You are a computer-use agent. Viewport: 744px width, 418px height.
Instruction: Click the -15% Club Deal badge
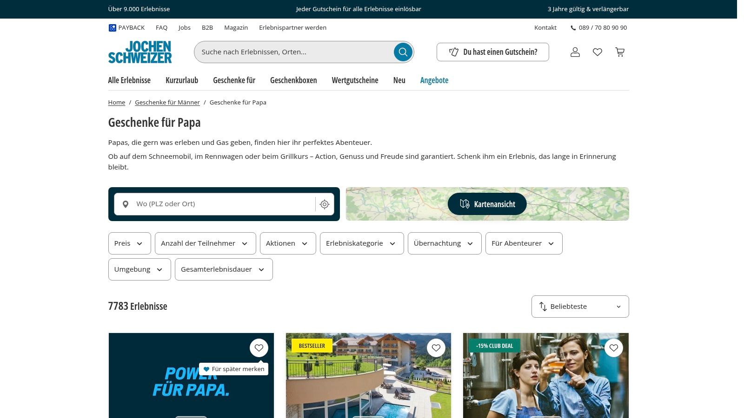(x=494, y=346)
